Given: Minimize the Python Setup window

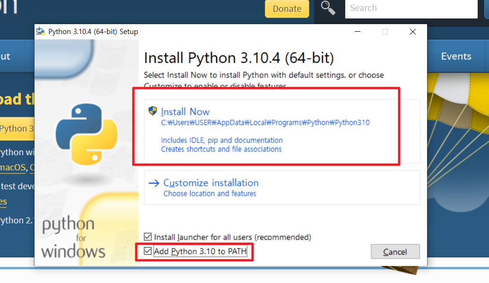Looking at the screenshot, I should (358, 32).
